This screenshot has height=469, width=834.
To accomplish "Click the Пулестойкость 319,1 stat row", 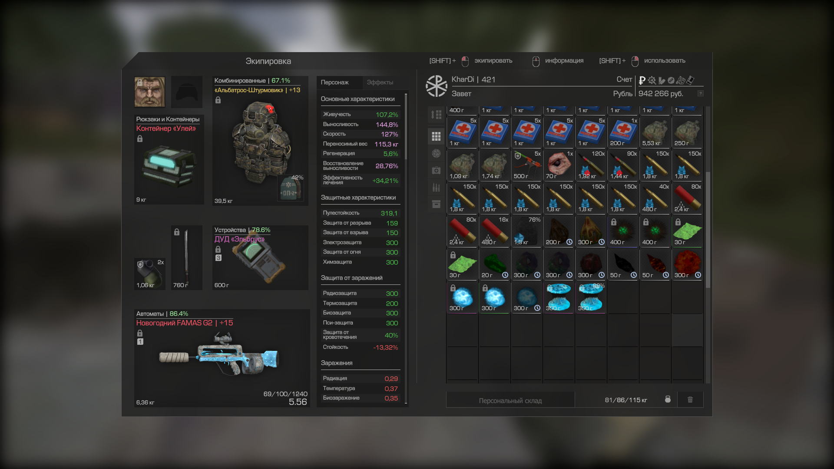I will [x=360, y=213].
